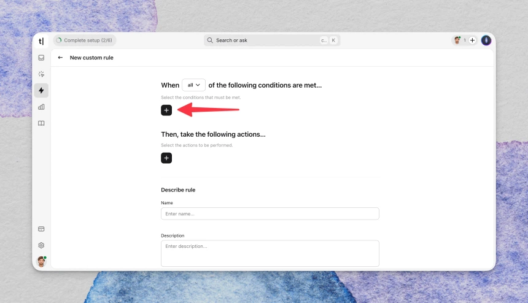This screenshot has height=303, width=528.
Task: Click the 'New custom rule' page title
Action: pyautogui.click(x=91, y=58)
